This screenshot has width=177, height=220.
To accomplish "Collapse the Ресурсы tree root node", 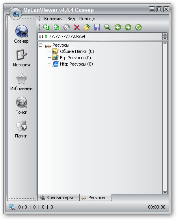I will pyautogui.click(x=41, y=45).
